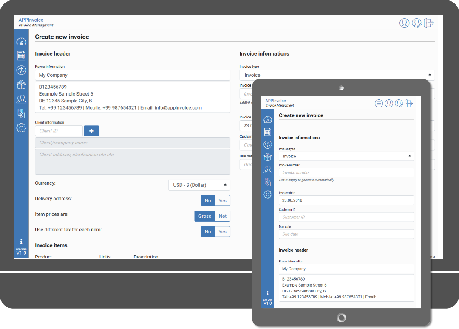Open products box icon in desktop sidebar
This screenshot has width=459, height=329.
click(21, 84)
